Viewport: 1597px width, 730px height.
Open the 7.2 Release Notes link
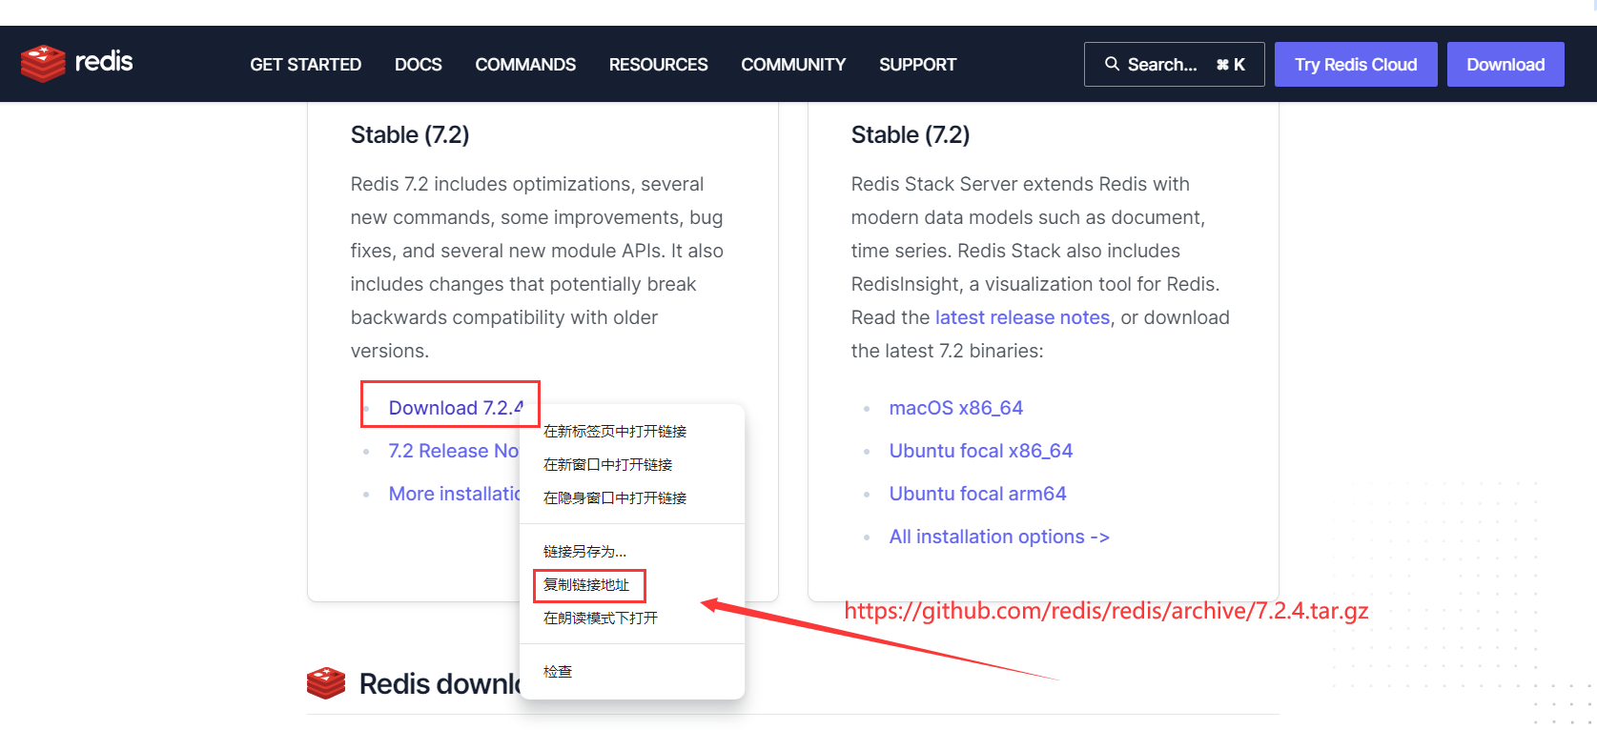click(453, 451)
